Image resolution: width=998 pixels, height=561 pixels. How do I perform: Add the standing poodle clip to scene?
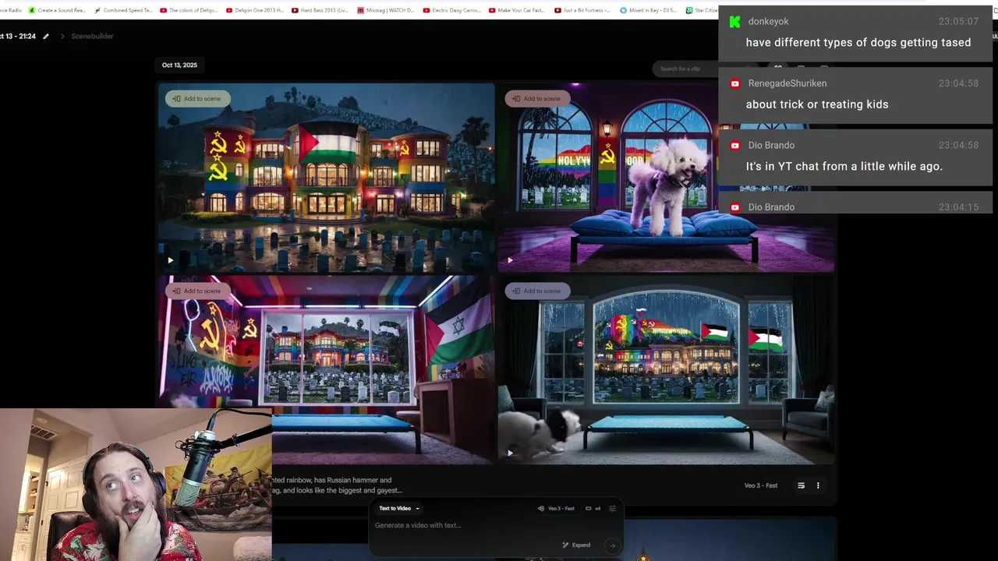click(x=537, y=99)
